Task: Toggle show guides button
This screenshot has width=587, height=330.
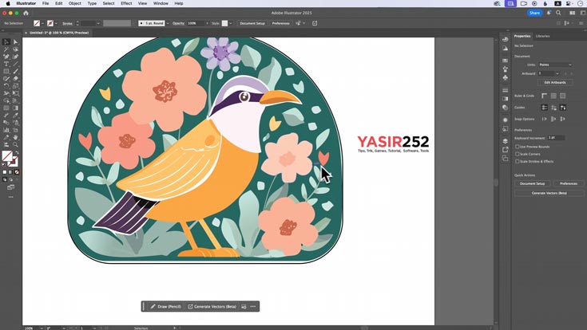Action: (545, 108)
